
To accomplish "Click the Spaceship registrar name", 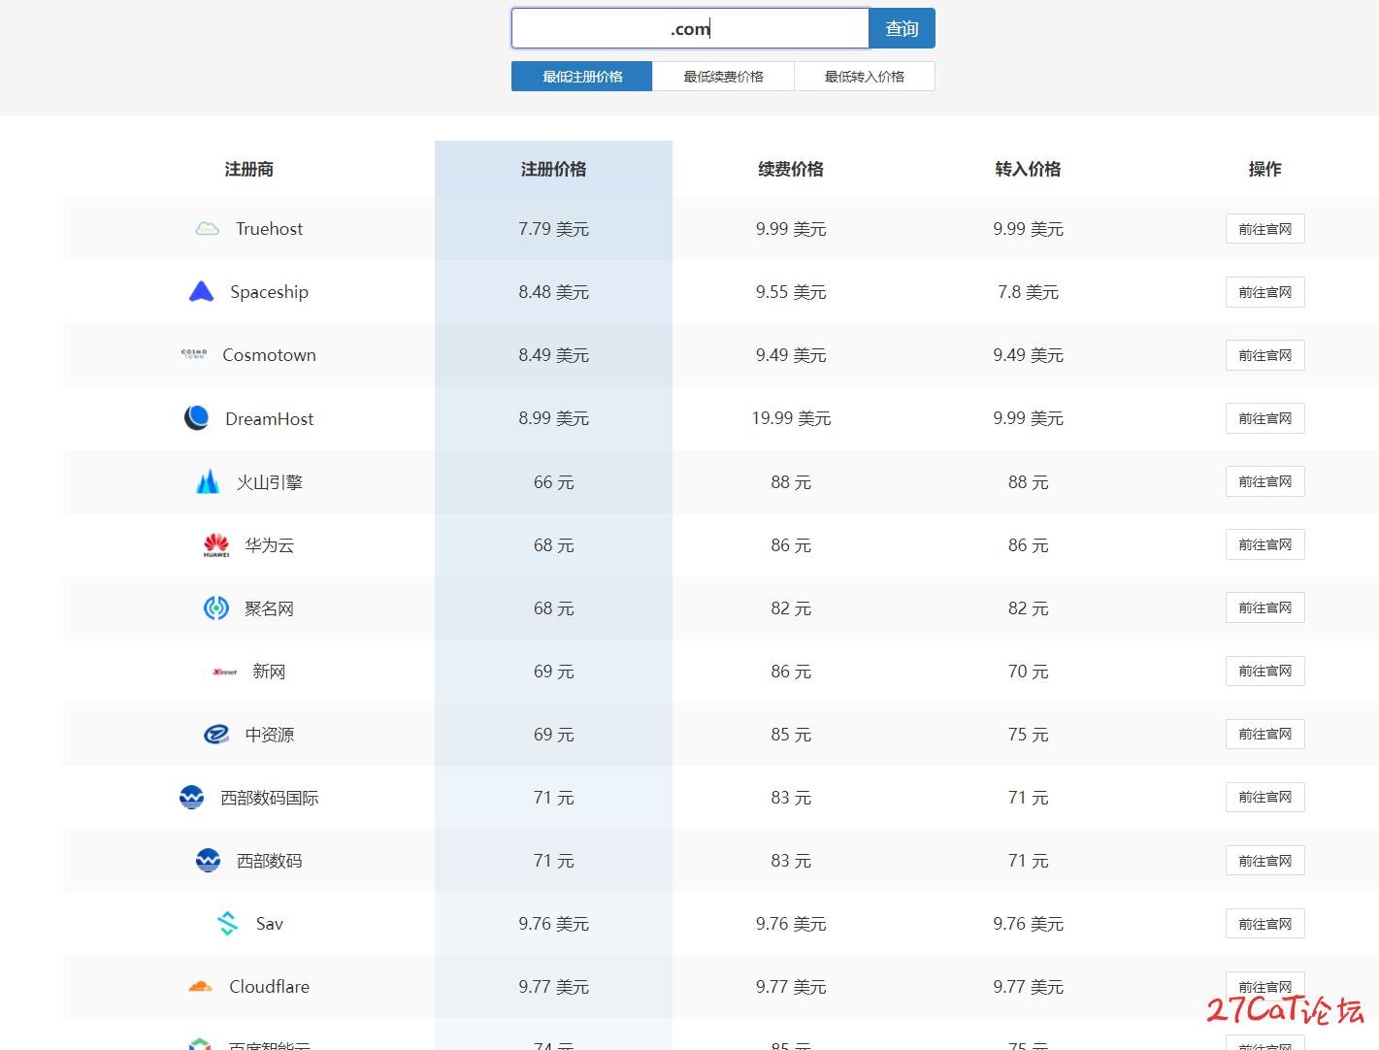I will point(269,292).
